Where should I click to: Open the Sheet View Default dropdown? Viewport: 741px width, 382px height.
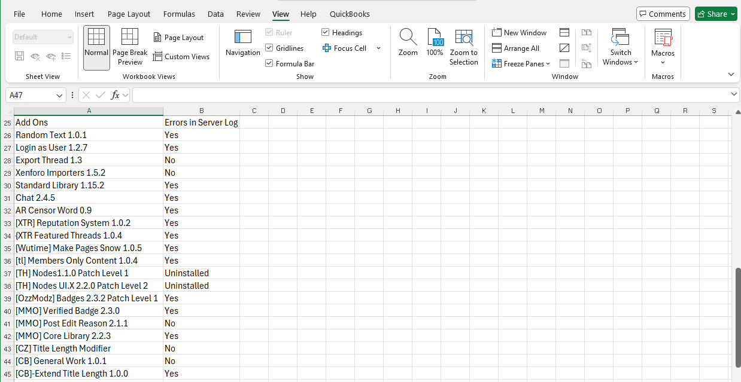tap(43, 37)
